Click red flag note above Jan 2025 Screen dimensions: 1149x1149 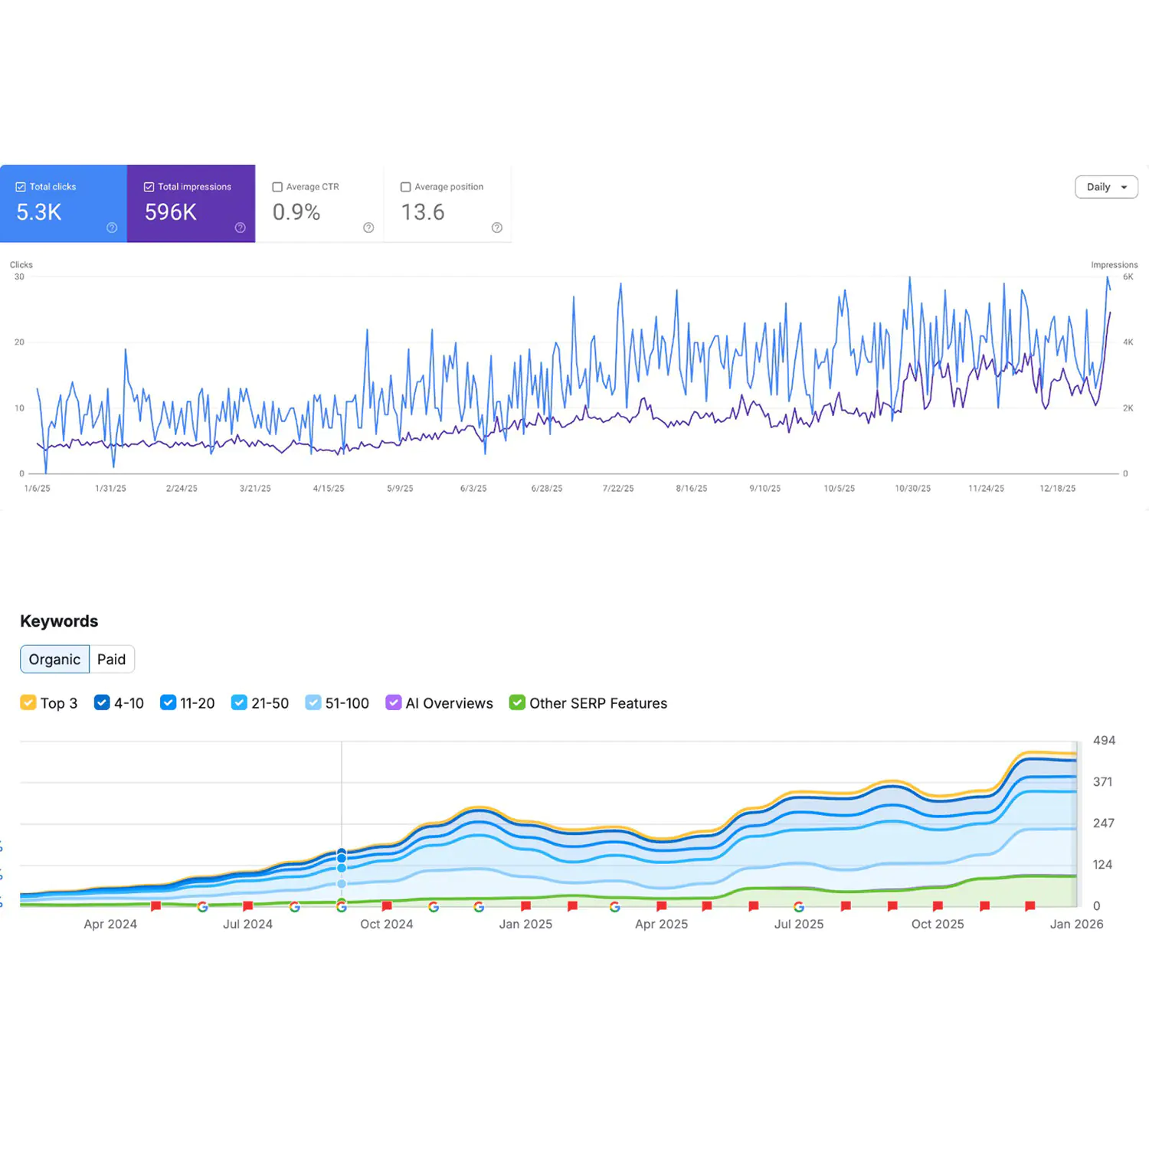pyautogui.click(x=525, y=907)
